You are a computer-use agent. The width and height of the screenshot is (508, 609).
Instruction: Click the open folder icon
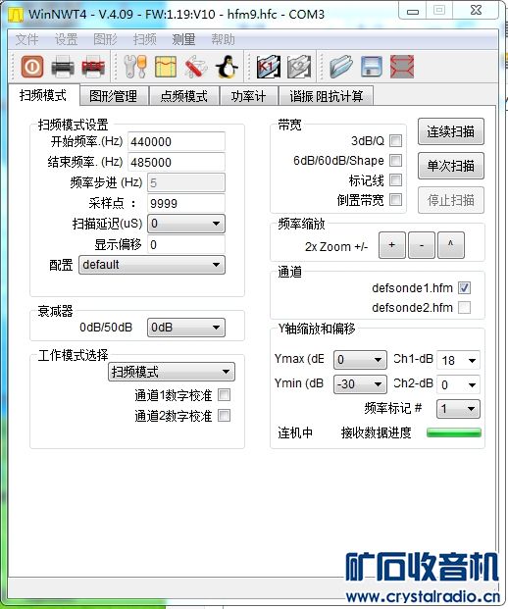click(341, 67)
